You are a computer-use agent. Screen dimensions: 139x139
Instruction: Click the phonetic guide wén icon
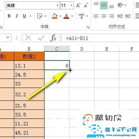(x=81, y=16)
